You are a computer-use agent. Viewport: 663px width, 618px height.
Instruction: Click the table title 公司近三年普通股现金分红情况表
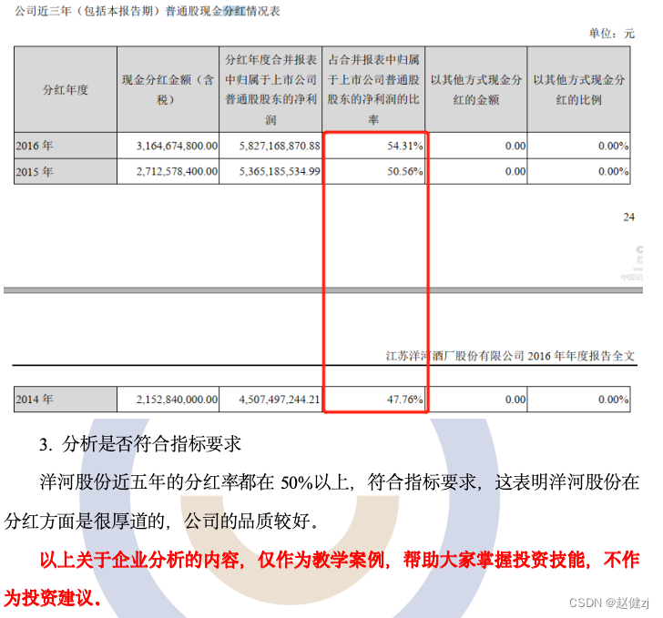point(148,11)
